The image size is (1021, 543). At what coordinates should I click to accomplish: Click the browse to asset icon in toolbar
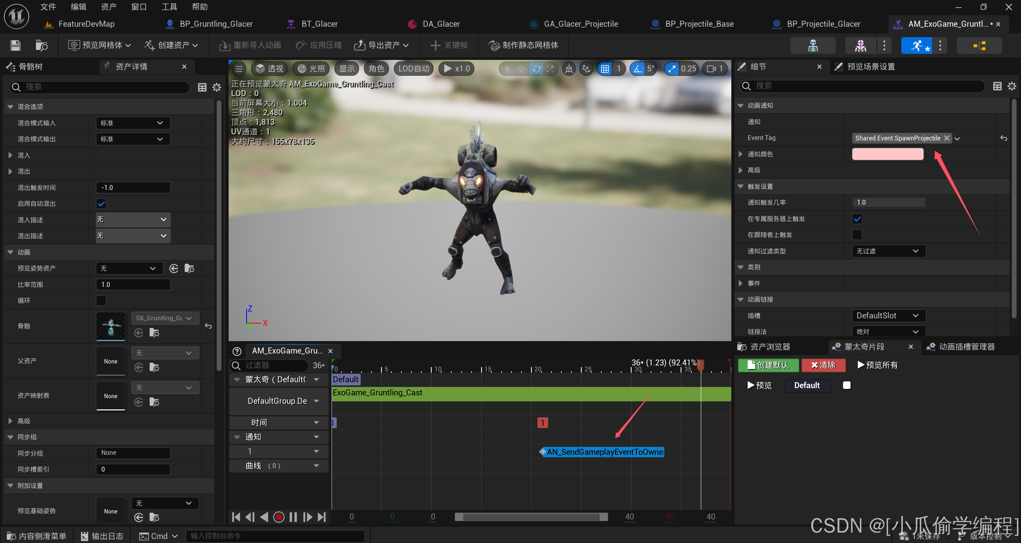pos(41,45)
